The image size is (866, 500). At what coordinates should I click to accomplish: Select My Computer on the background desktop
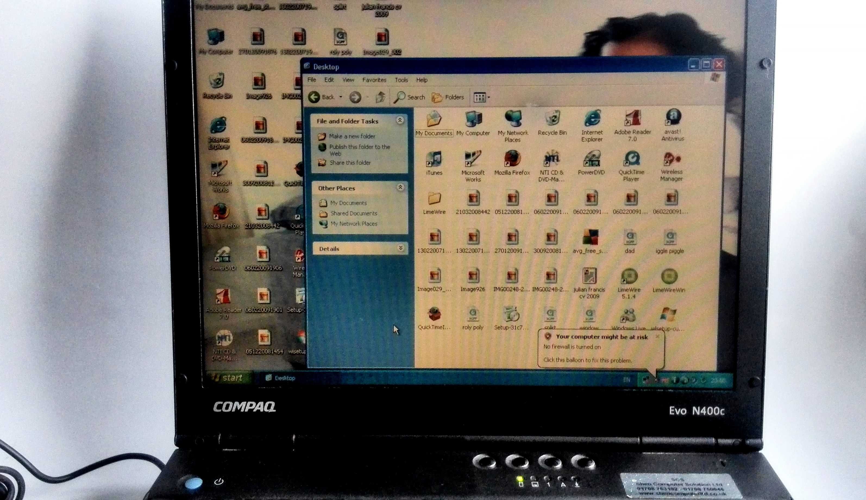[x=216, y=42]
